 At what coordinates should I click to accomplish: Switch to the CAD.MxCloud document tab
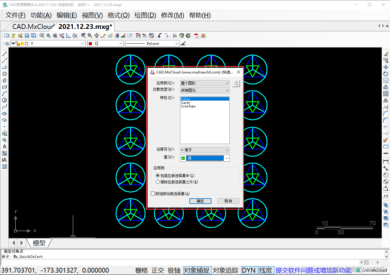pos(33,27)
